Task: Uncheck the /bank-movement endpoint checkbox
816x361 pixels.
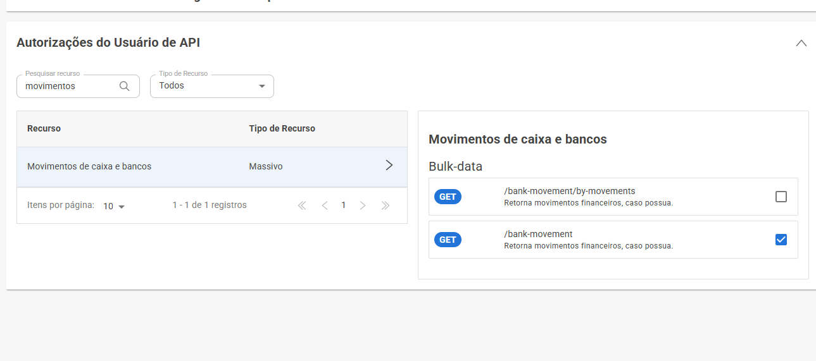Action: (781, 240)
